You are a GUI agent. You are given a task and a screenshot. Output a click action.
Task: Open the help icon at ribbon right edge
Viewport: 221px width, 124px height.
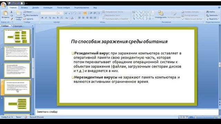pos(219,8)
